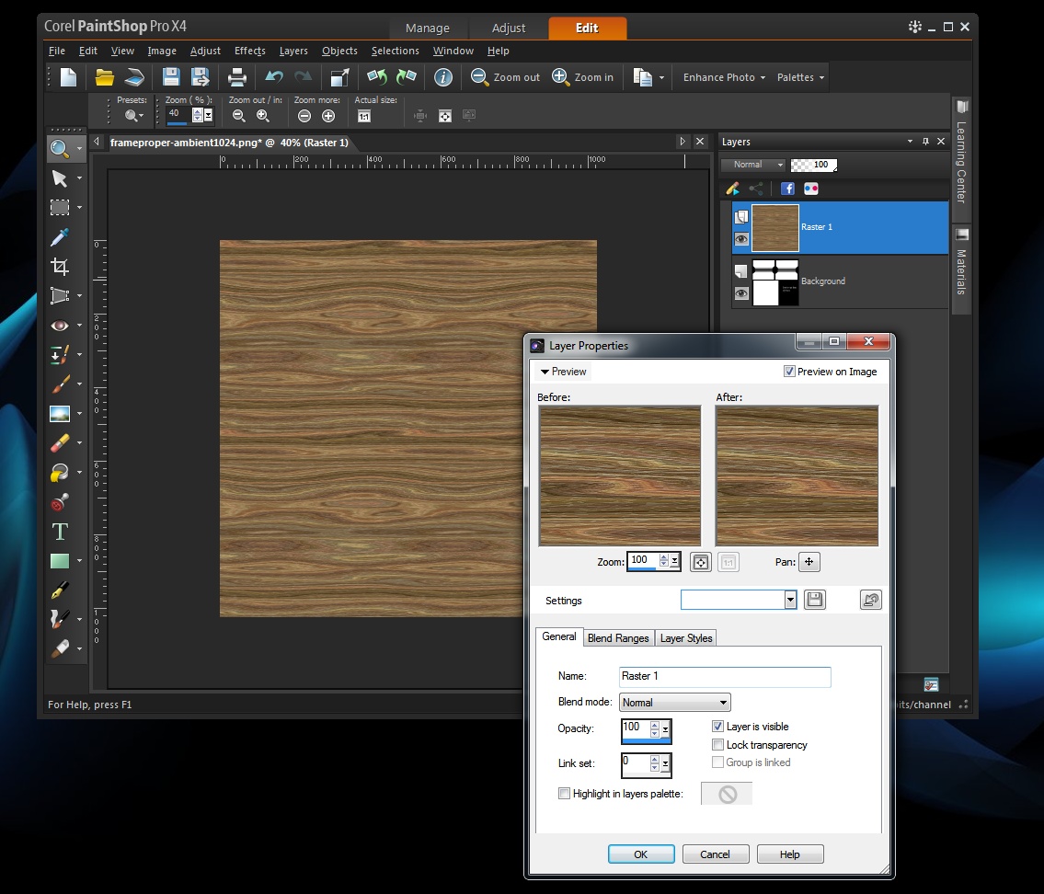Viewport: 1044px width, 894px height.
Task: Open the Enhance Photo dropdown
Action: pyautogui.click(x=724, y=77)
